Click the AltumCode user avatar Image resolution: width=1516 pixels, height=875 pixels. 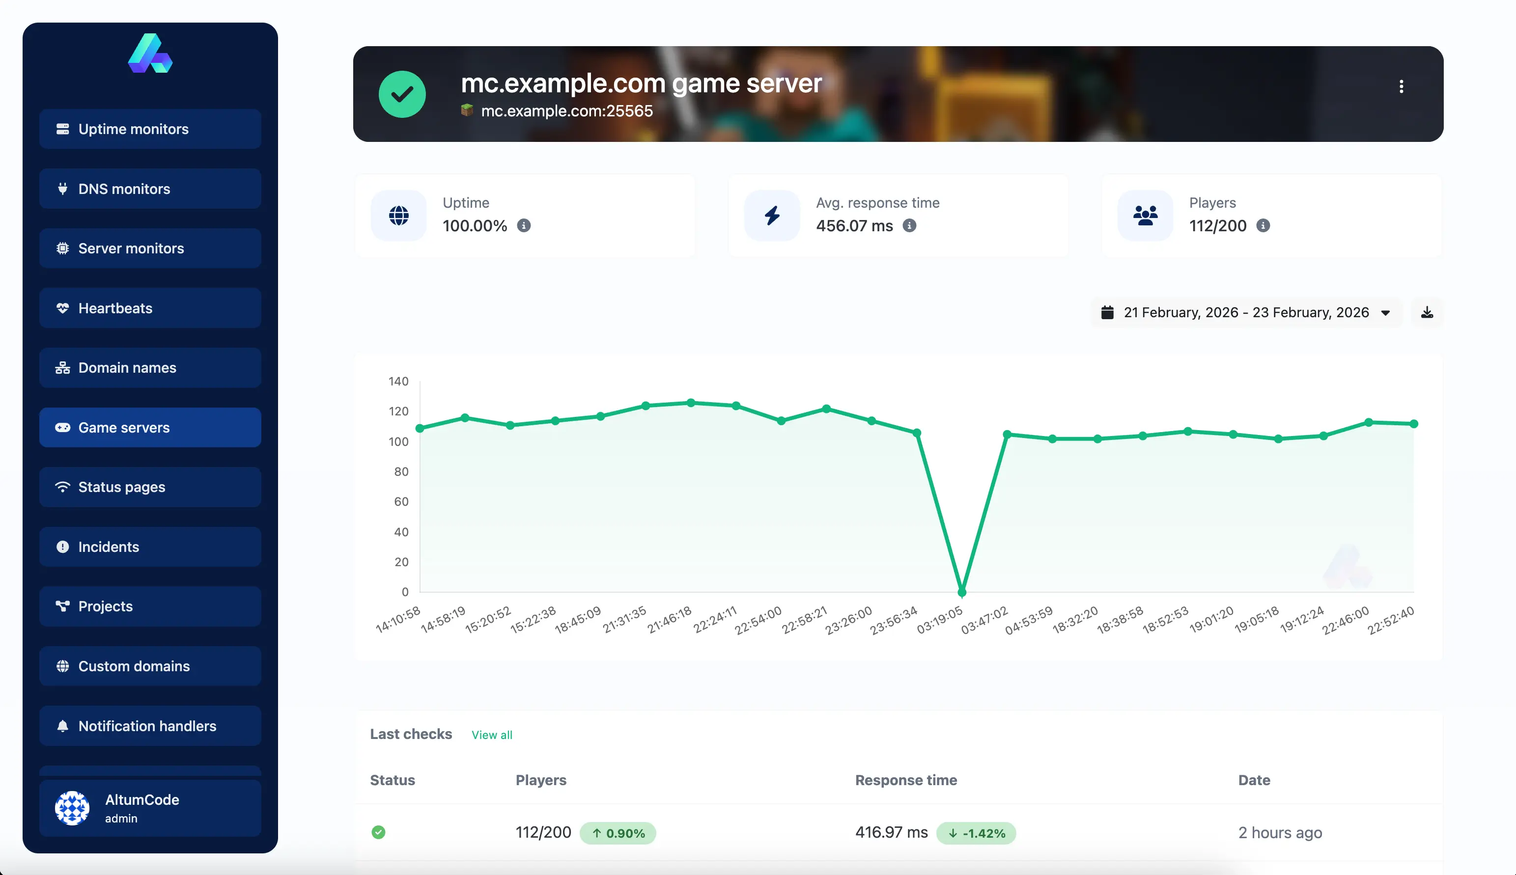pyautogui.click(x=72, y=808)
